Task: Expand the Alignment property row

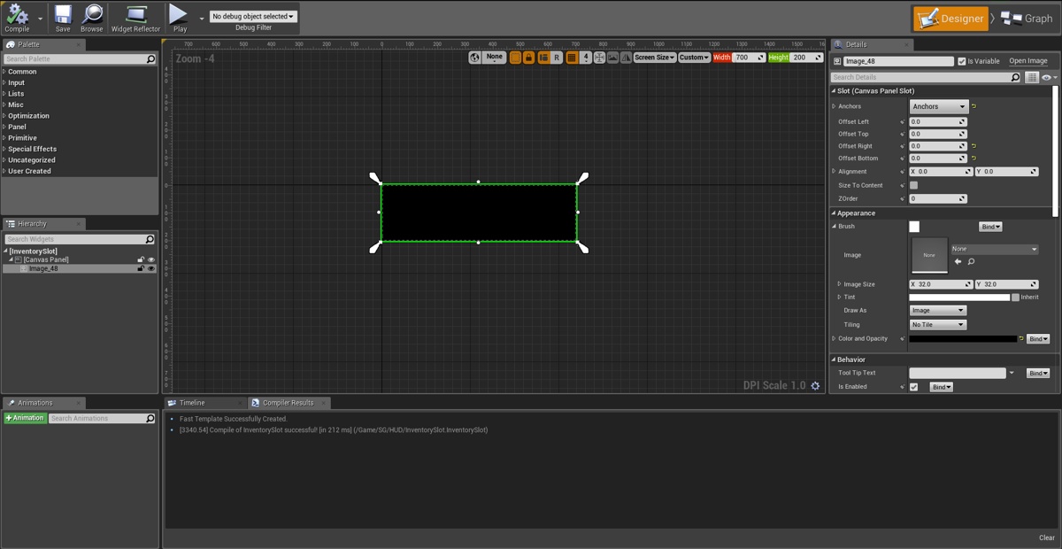Action: [x=834, y=171]
